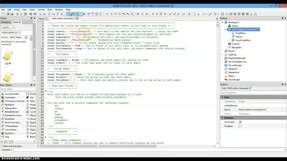The width and height of the screenshot is (287, 161).
Task: Open the Tools menu
Action: (50, 10)
